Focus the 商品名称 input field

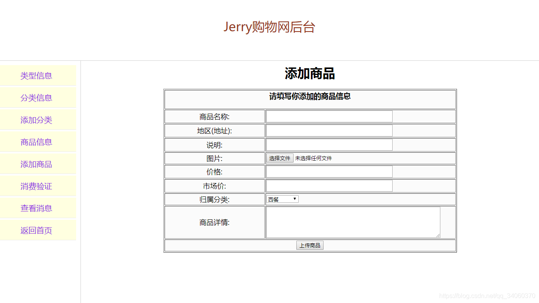point(329,116)
